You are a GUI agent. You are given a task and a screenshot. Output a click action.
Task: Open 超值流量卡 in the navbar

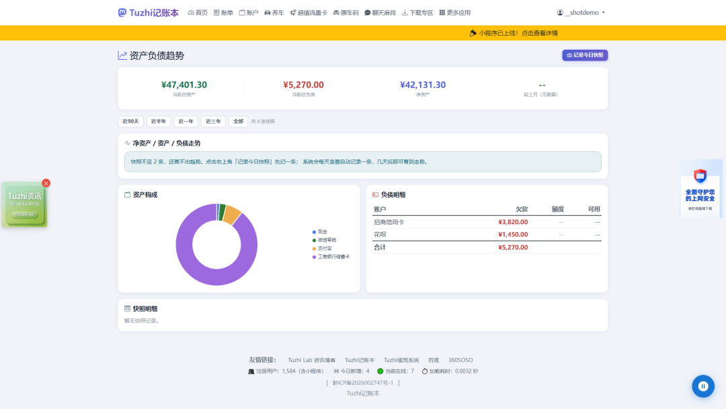(309, 13)
